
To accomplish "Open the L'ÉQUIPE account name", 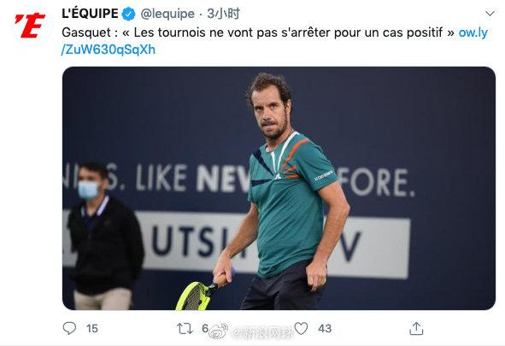I will tap(90, 14).
